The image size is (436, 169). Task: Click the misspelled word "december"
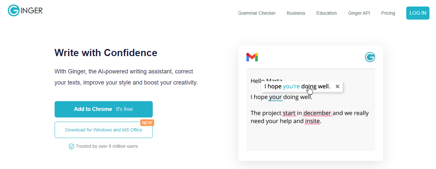(x=317, y=113)
